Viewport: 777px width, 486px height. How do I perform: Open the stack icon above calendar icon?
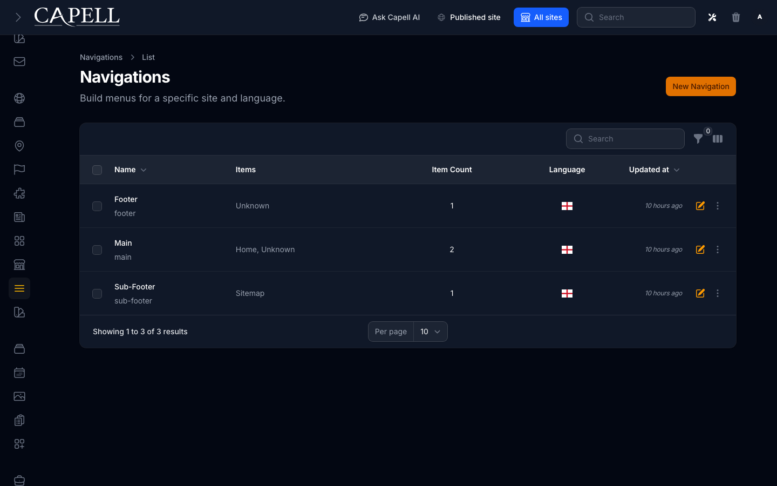(19, 349)
